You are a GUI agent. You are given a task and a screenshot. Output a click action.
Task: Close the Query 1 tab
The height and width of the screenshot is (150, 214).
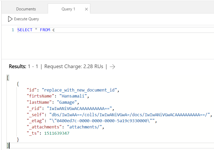point(86,9)
